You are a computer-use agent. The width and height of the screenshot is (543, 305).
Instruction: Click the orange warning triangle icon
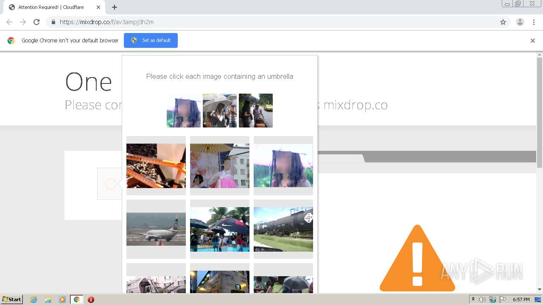[x=417, y=258]
